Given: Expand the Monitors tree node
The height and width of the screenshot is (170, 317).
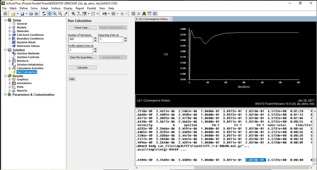Looking at the screenshot, I should [x=10, y=61].
